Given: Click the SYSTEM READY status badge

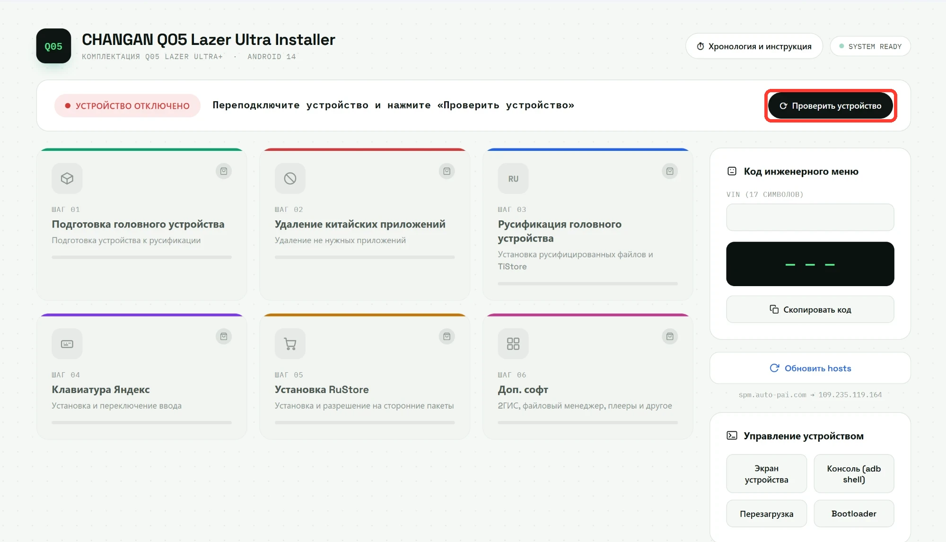Looking at the screenshot, I should point(870,46).
